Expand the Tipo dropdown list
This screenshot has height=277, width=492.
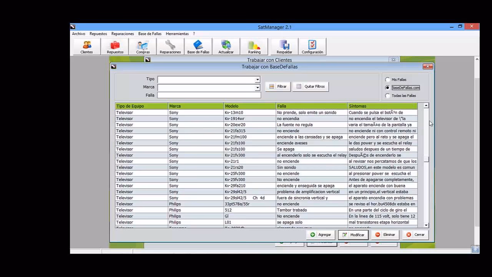click(x=258, y=80)
